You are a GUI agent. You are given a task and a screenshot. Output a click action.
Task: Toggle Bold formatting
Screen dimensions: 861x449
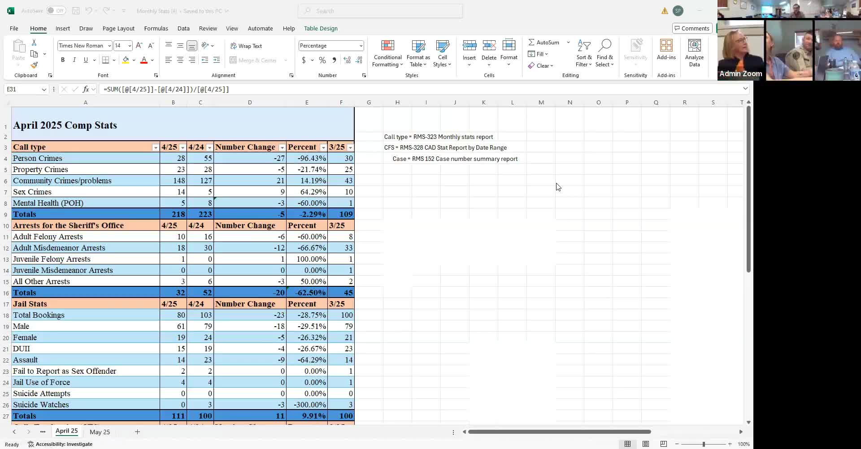[63, 60]
